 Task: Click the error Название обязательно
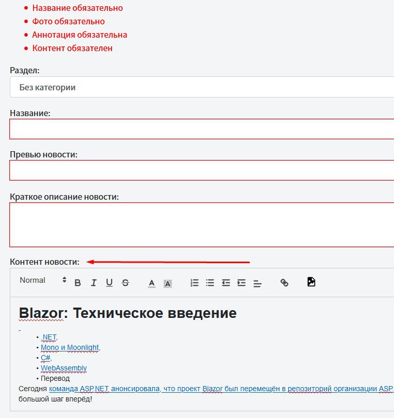77,8
